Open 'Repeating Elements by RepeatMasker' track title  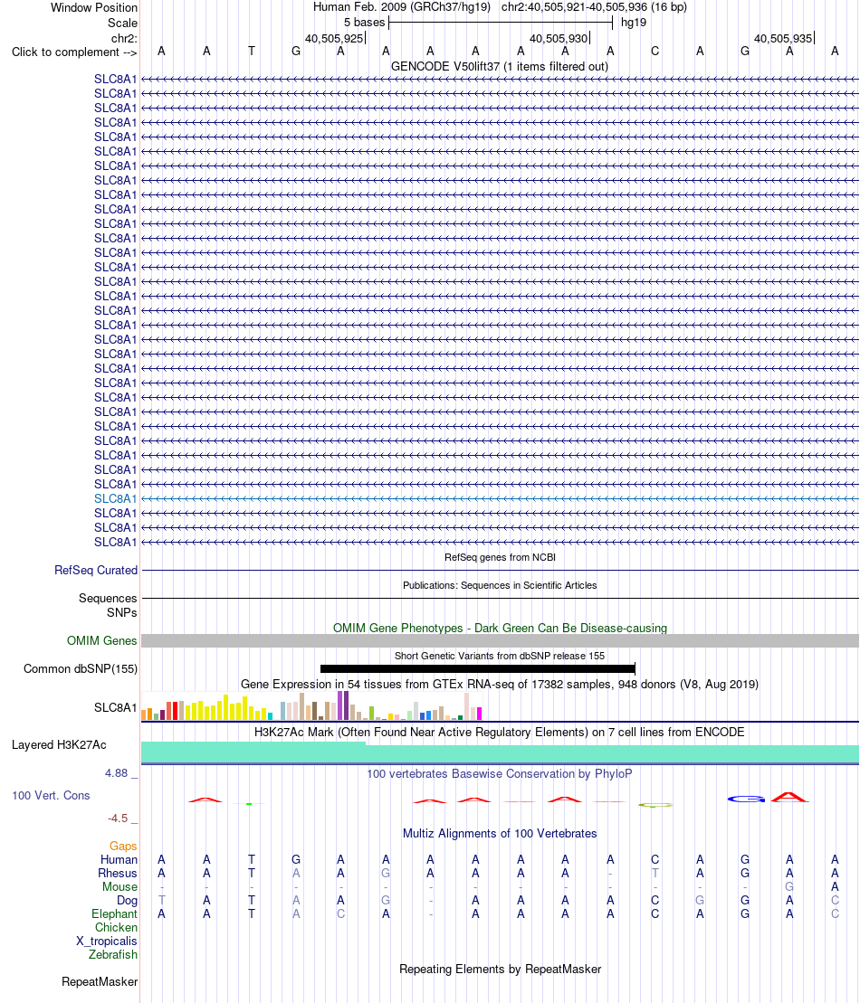click(500, 970)
